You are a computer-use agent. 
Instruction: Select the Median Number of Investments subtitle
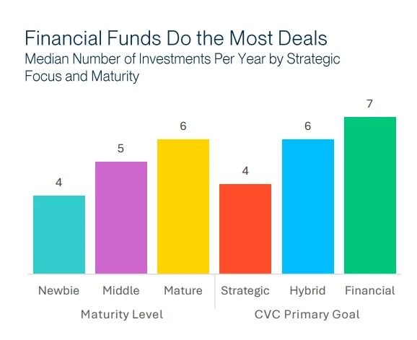(183, 68)
